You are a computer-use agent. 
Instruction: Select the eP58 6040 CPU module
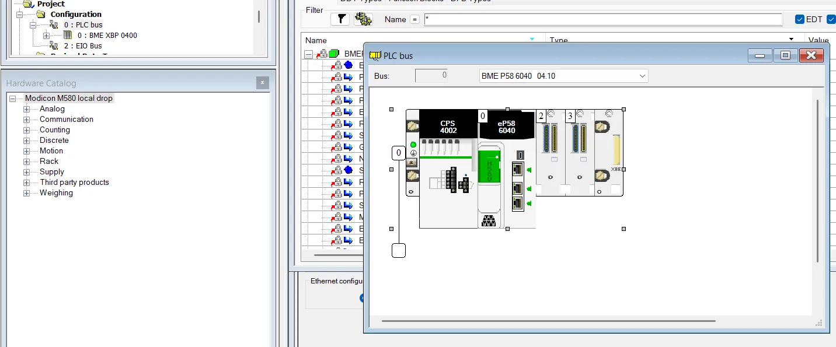[x=506, y=169]
